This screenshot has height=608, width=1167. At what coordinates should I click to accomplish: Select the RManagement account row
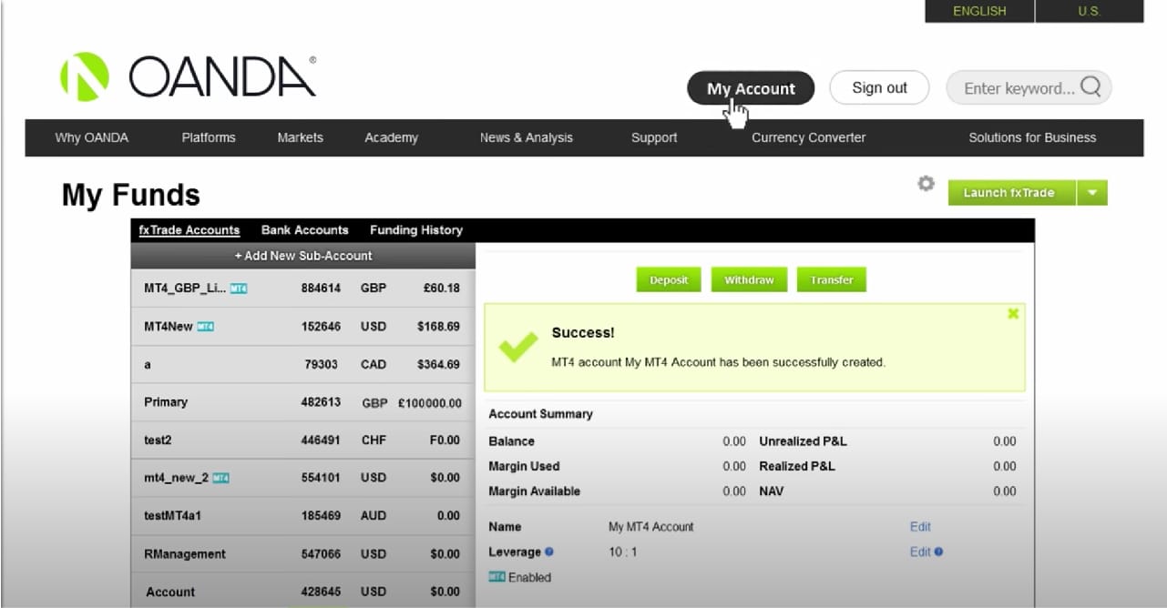pyautogui.click(x=303, y=554)
